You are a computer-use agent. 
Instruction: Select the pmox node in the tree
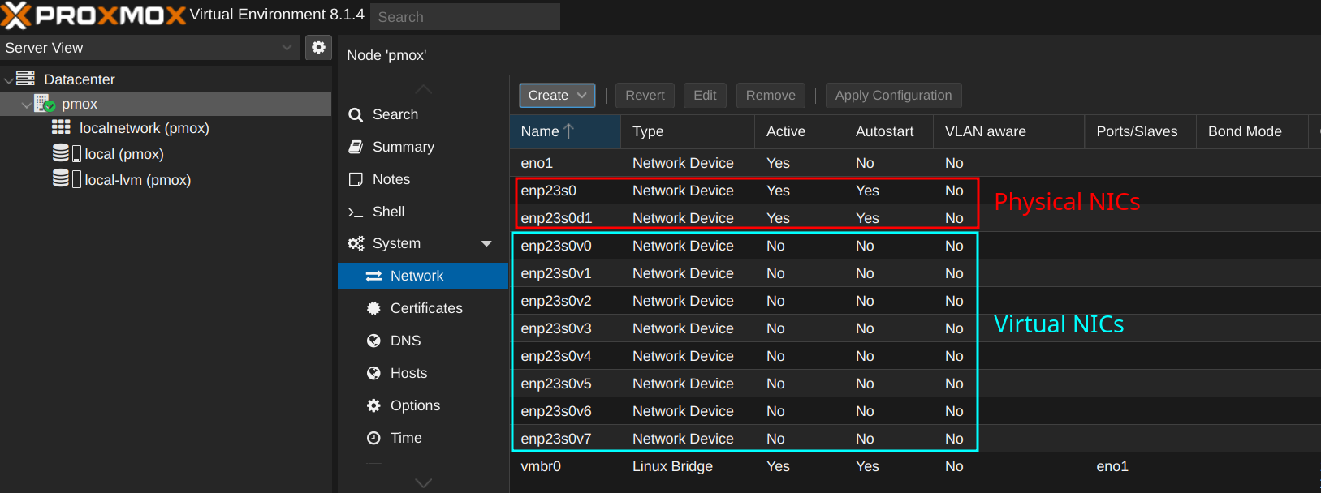166,104
